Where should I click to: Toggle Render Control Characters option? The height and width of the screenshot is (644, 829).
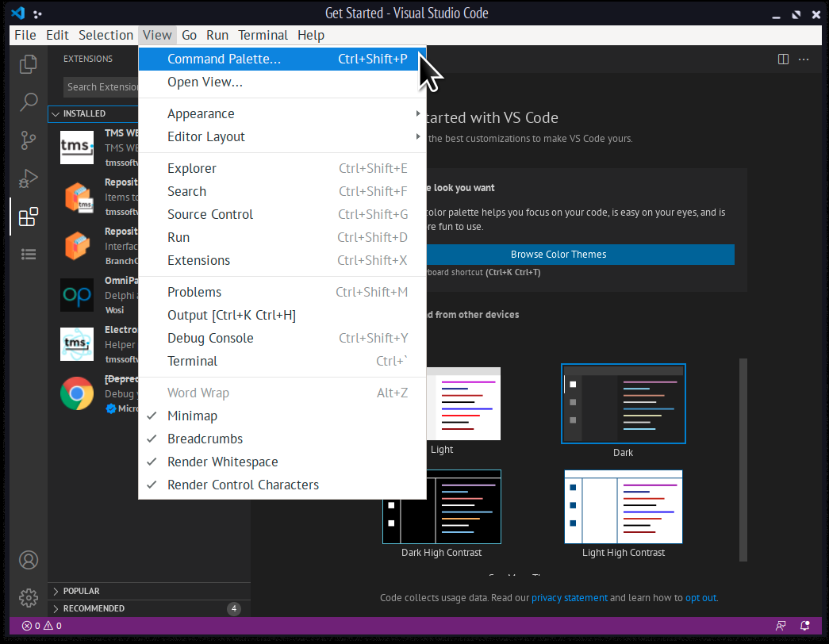[282, 485]
